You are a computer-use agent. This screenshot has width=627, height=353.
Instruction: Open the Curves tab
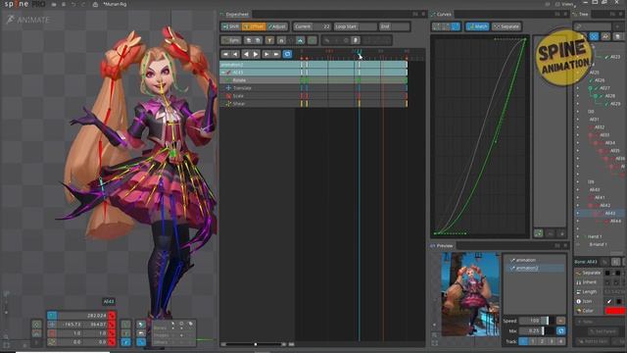tap(443, 14)
